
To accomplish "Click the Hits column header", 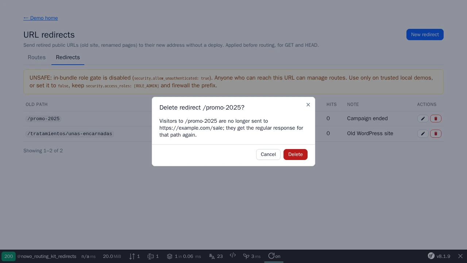I will [332, 104].
